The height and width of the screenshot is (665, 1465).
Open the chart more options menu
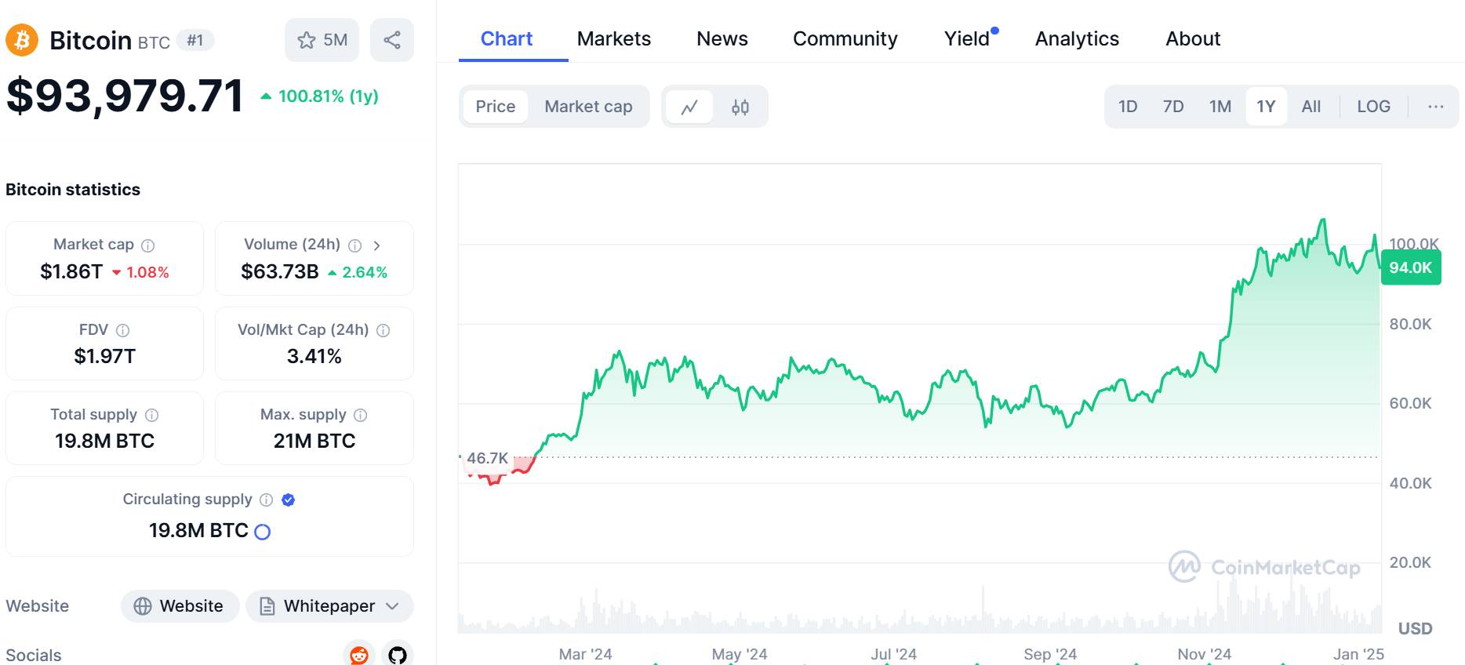tap(1435, 107)
